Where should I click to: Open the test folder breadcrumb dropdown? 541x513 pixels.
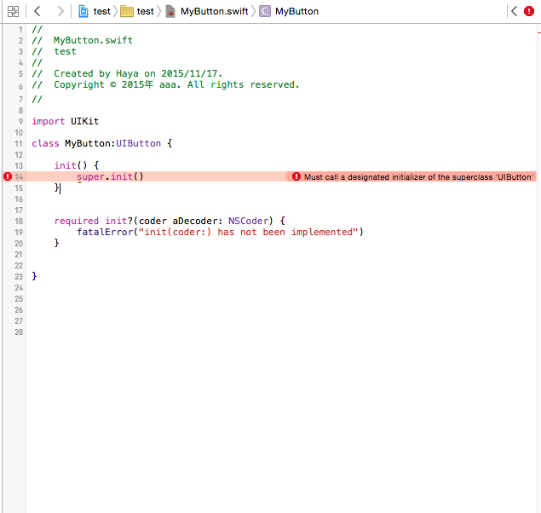pyautogui.click(x=146, y=11)
